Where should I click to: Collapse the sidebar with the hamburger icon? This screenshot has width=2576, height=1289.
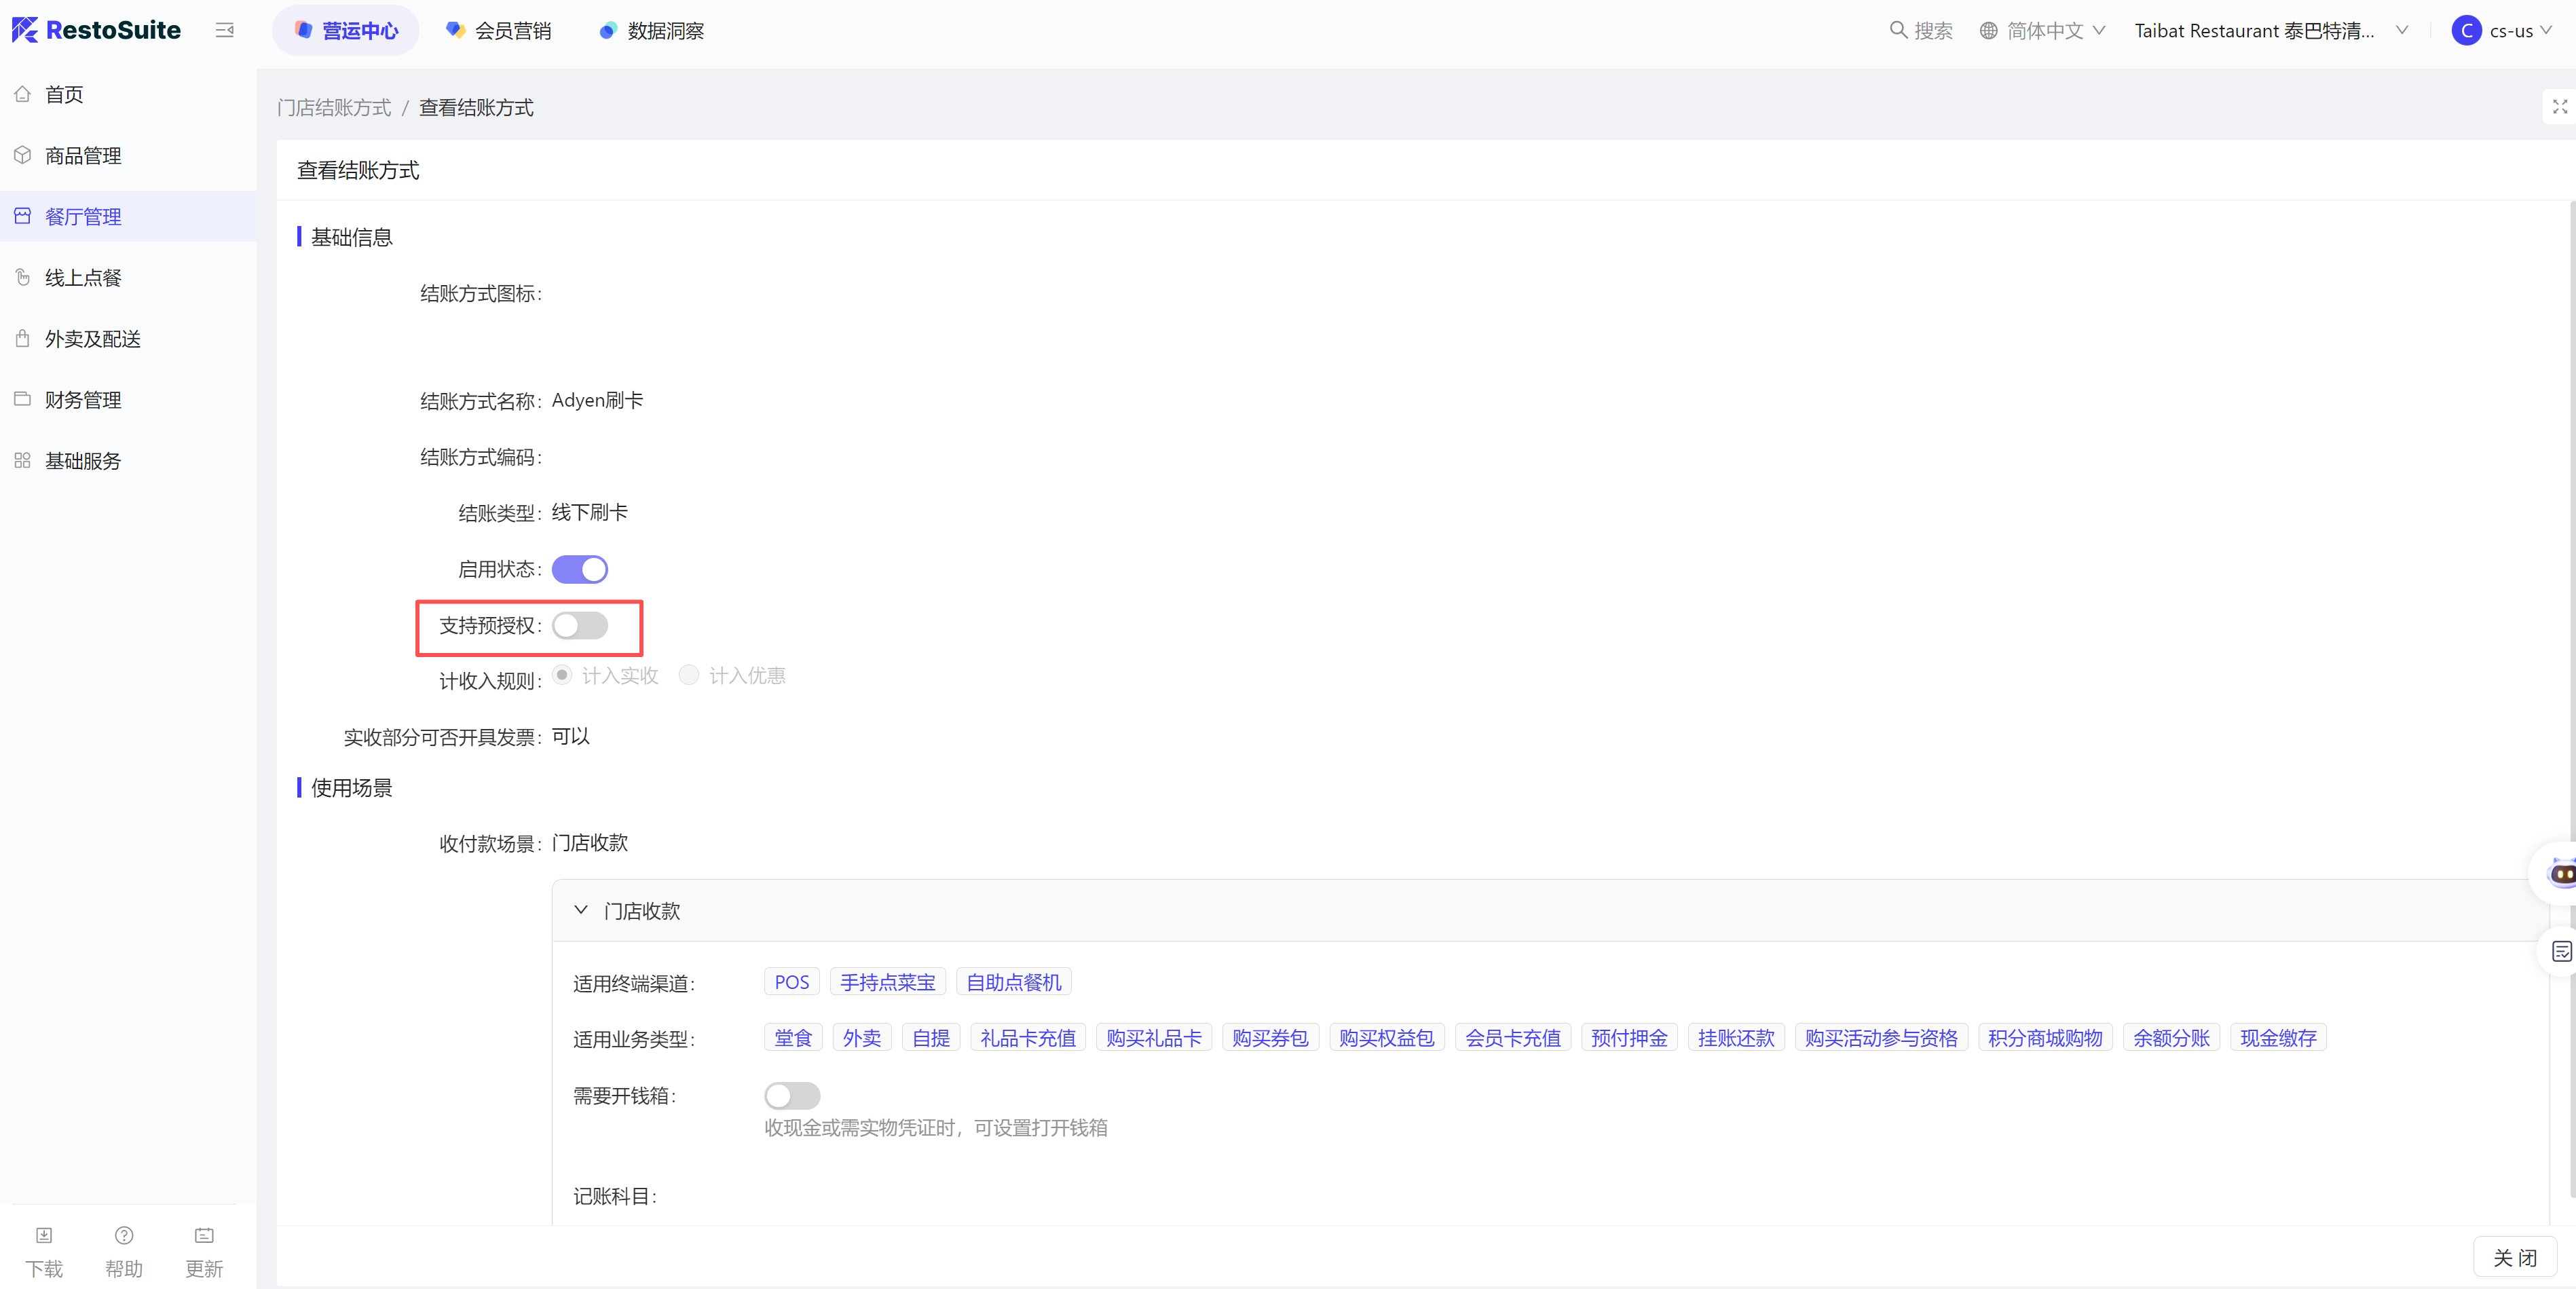224,30
